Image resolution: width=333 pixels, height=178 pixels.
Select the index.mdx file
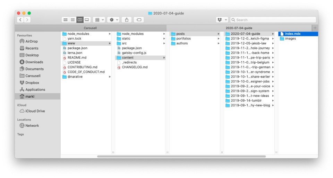point(298,34)
